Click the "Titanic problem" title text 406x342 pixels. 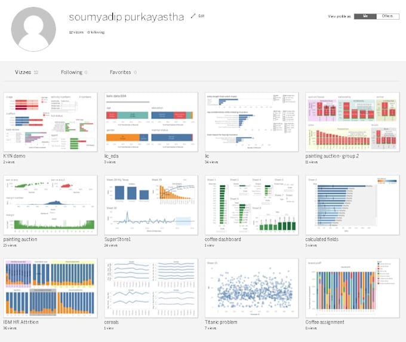[x=221, y=322]
